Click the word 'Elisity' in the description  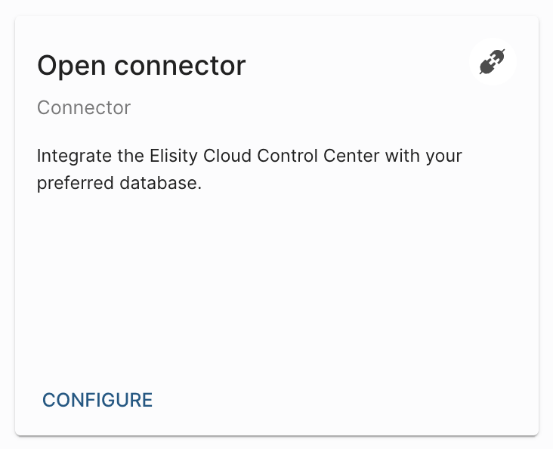[x=174, y=156]
